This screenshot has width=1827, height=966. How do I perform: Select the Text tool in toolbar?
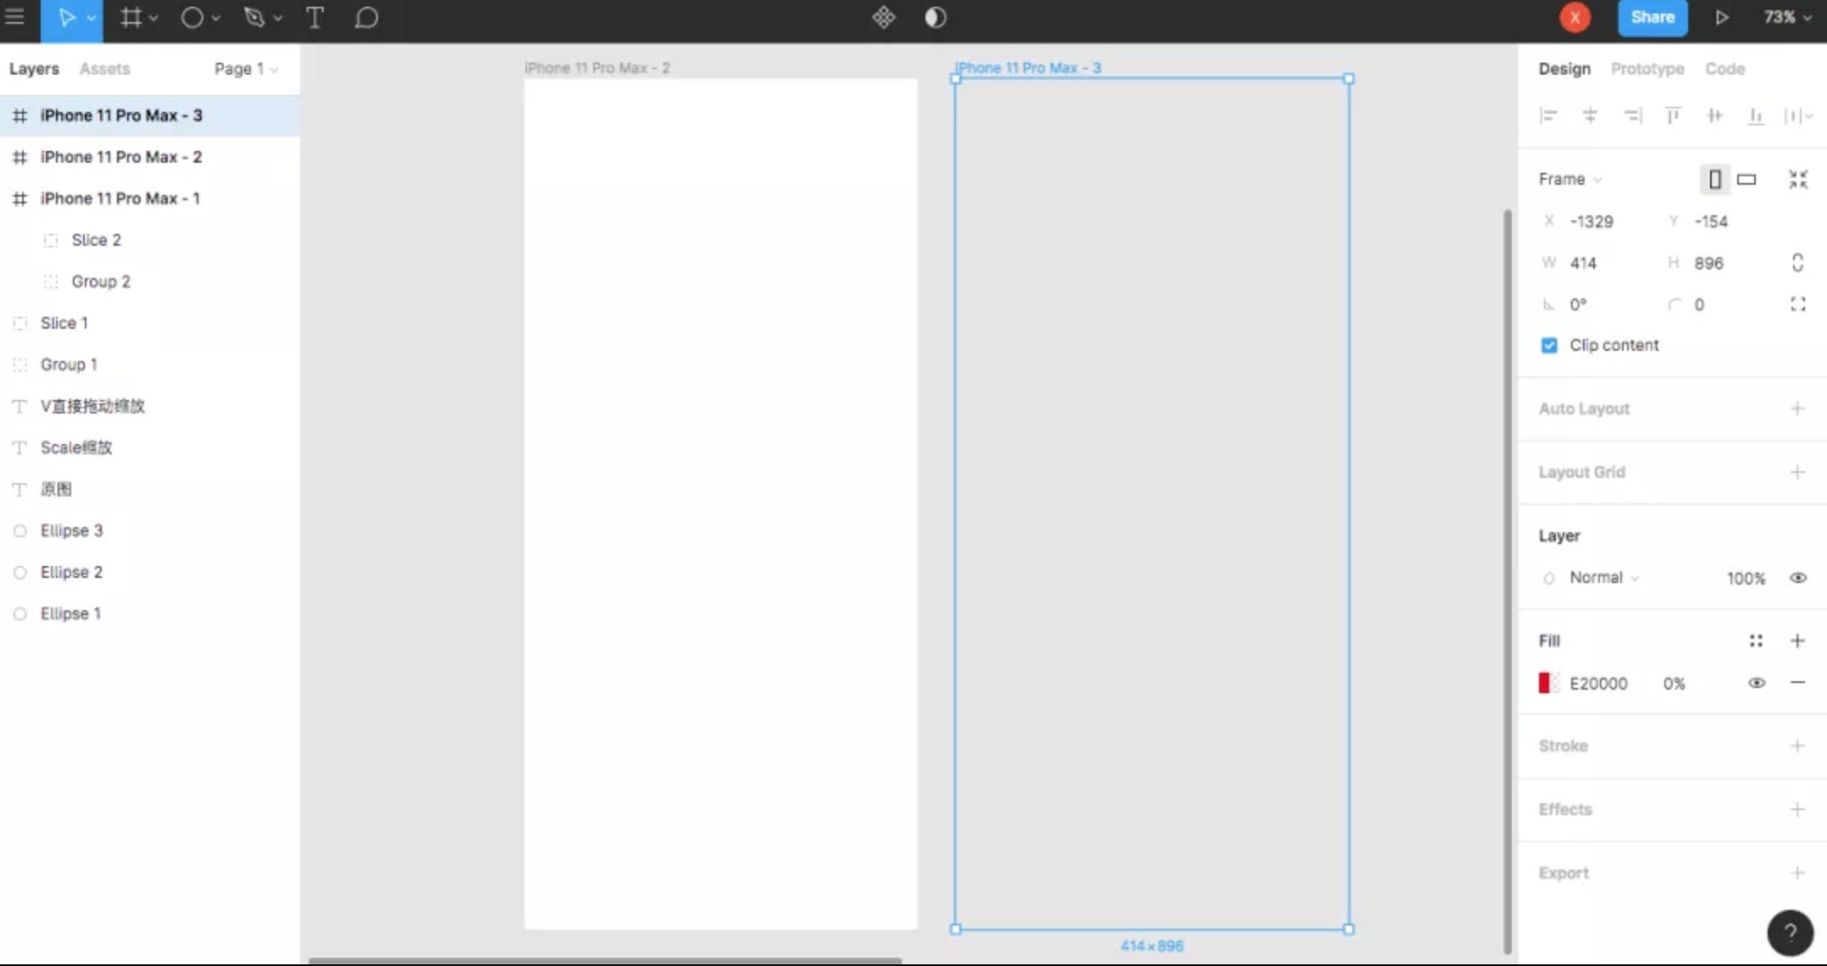[314, 18]
